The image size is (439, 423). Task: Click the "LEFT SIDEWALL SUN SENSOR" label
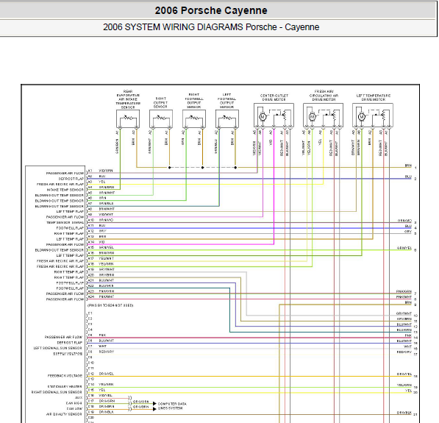point(57,348)
